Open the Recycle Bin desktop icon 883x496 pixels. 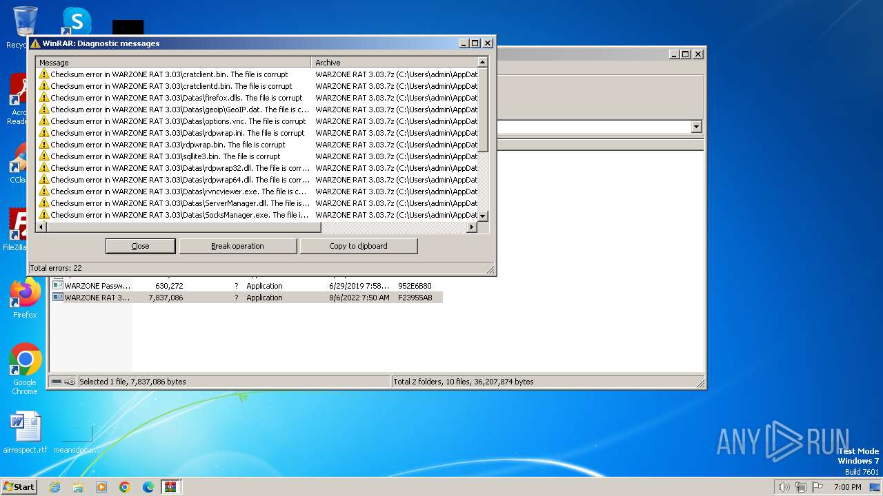coord(25,21)
